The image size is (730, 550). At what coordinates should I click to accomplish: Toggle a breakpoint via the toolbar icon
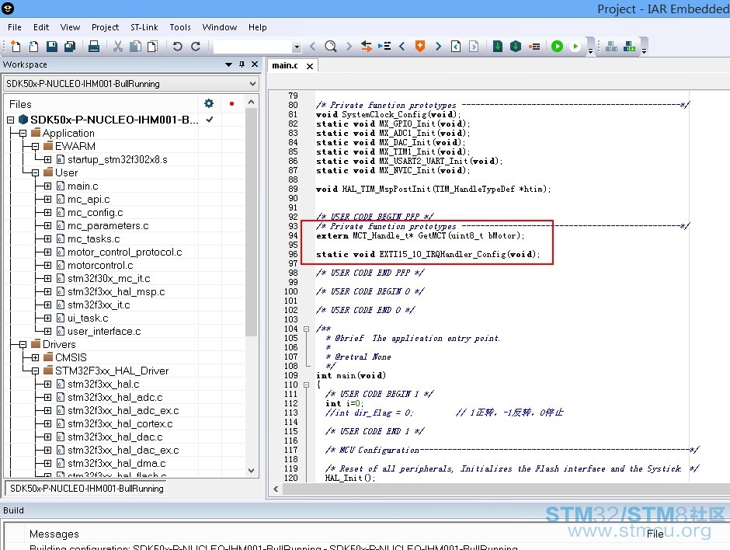click(534, 46)
